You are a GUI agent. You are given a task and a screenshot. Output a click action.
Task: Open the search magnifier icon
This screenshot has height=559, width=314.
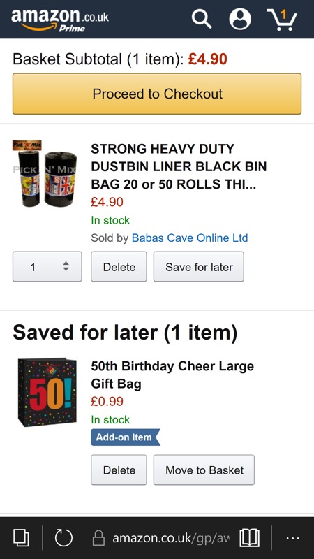(x=202, y=19)
